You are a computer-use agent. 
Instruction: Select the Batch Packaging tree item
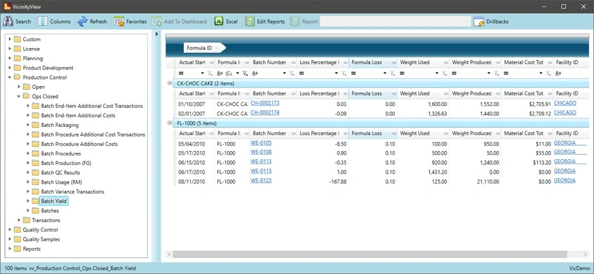(59, 125)
